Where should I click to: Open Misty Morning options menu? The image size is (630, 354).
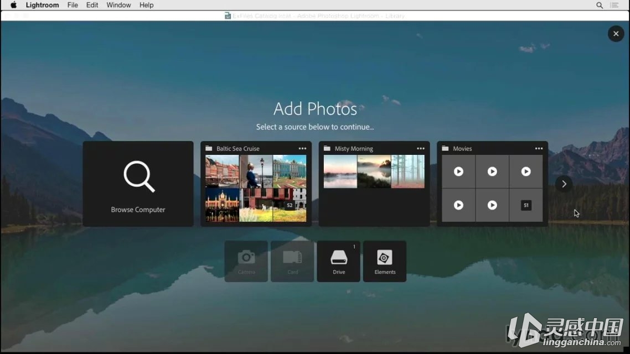420,148
